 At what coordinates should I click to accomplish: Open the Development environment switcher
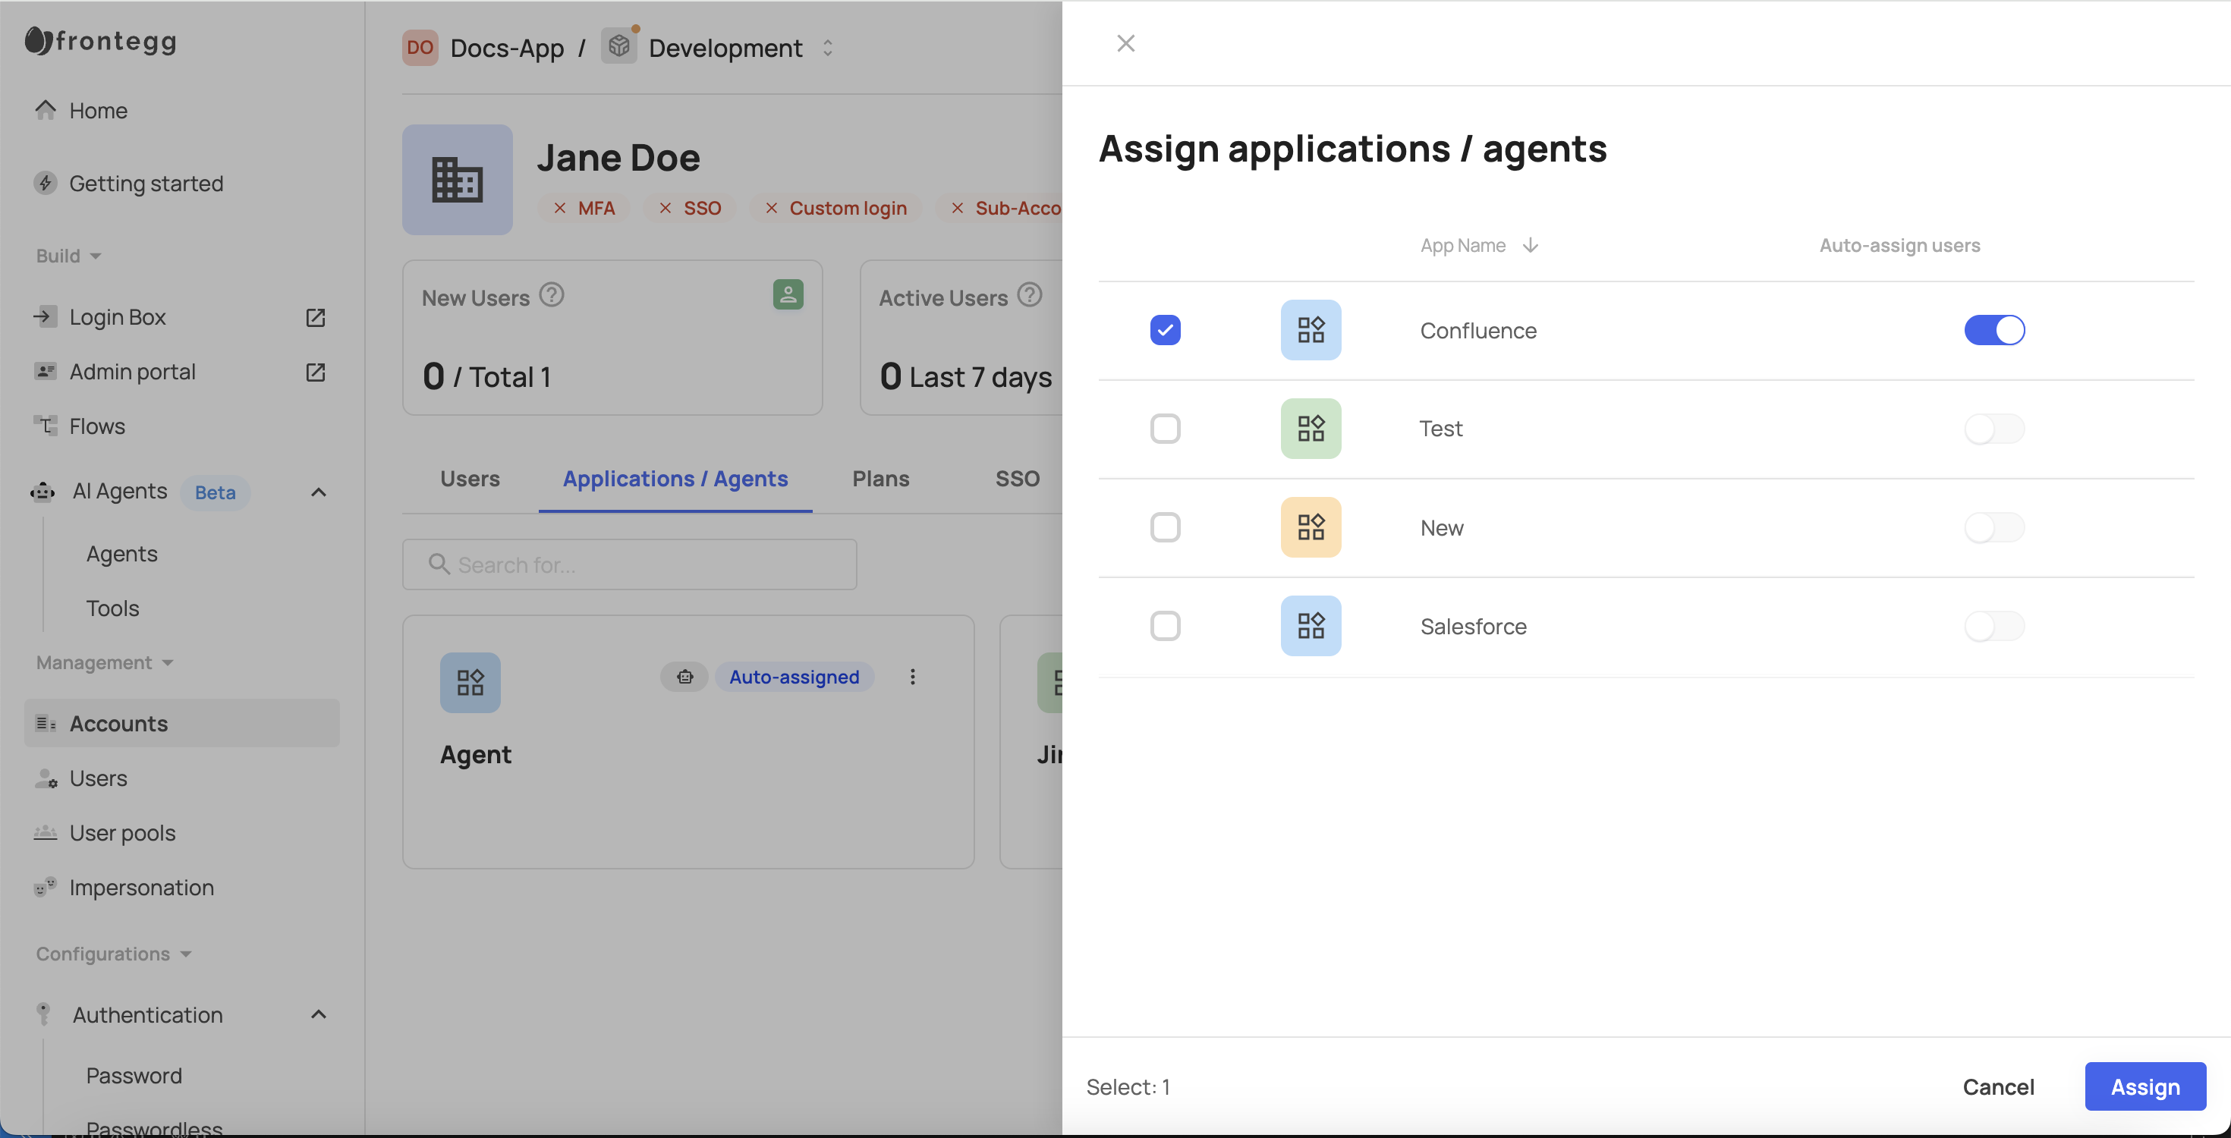coord(827,49)
